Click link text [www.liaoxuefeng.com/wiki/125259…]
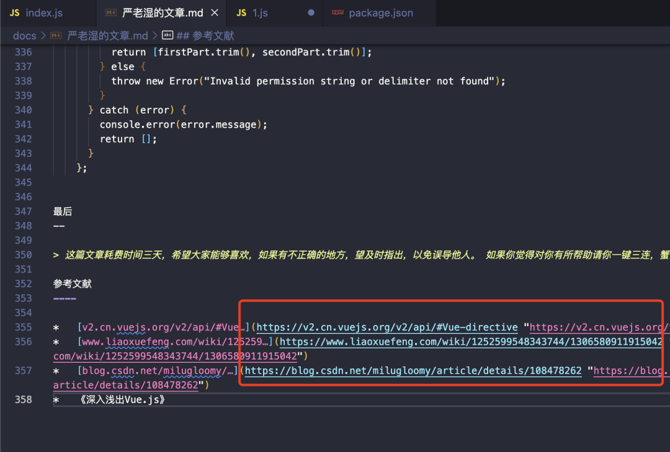670x452 pixels. (x=175, y=342)
